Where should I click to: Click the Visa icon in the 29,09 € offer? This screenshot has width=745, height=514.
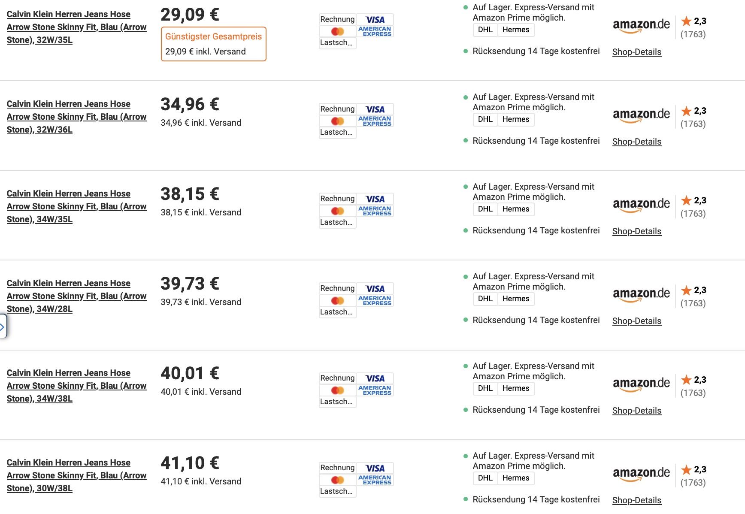click(375, 20)
